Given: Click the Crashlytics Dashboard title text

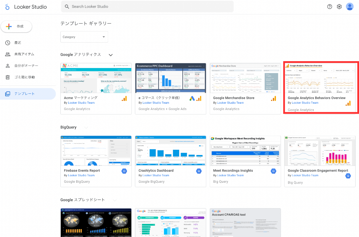Looking at the screenshot, I should 156,170.
